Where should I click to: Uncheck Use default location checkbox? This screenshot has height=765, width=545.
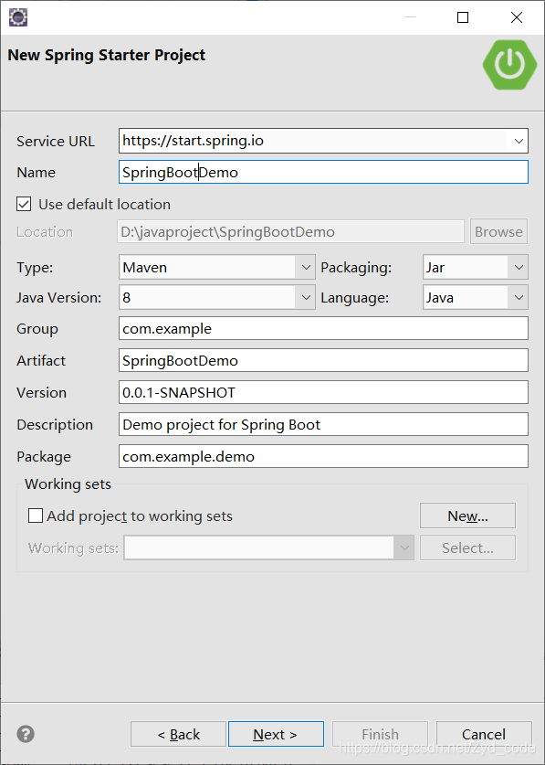pyautogui.click(x=24, y=204)
